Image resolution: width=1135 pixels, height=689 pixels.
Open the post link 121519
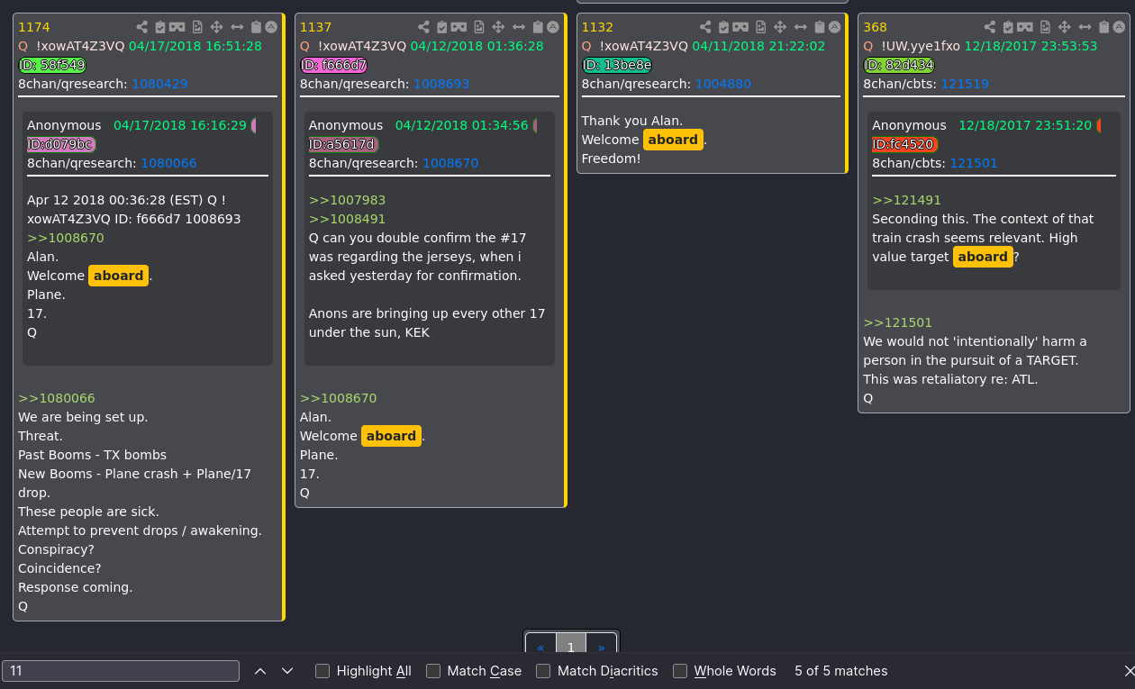coord(965,84)
